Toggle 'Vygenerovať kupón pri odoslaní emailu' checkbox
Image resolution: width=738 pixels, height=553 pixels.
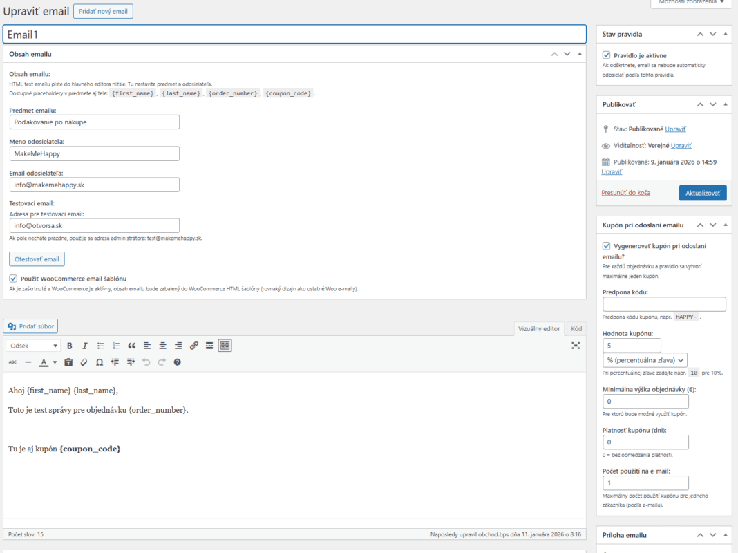click(x=606, y=246)
